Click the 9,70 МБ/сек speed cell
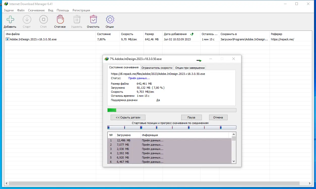 point(129,39)
